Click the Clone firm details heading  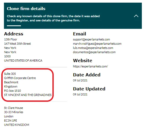[26, 9]
